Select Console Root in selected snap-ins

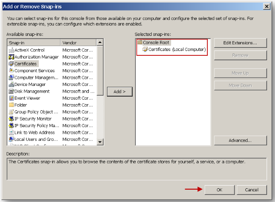pos(156,43)
